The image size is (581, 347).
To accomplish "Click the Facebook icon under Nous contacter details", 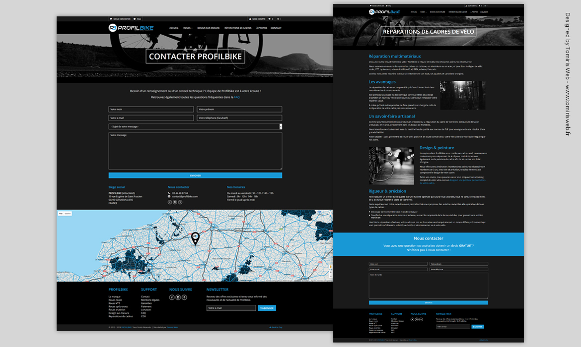I will pos(170,202).
